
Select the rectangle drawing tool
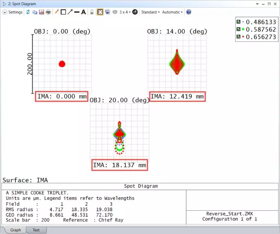[x=63, y=12]
